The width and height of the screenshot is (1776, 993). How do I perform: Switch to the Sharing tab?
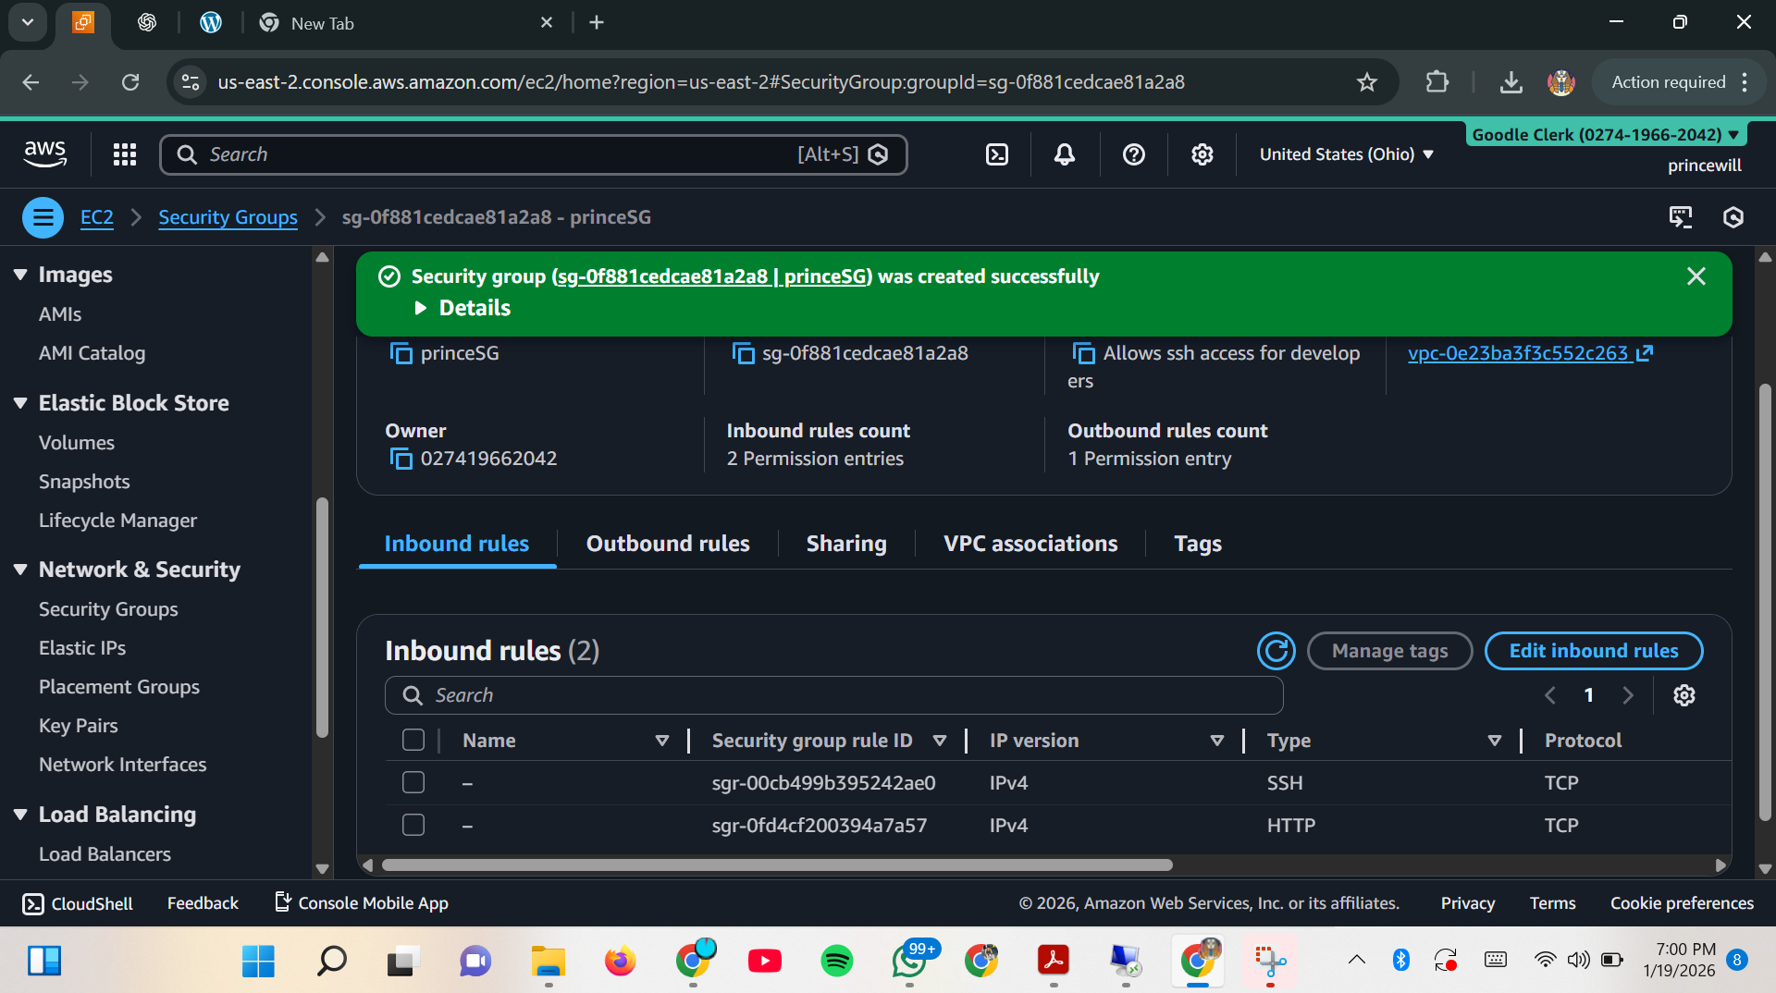click(x=846, y=544)
